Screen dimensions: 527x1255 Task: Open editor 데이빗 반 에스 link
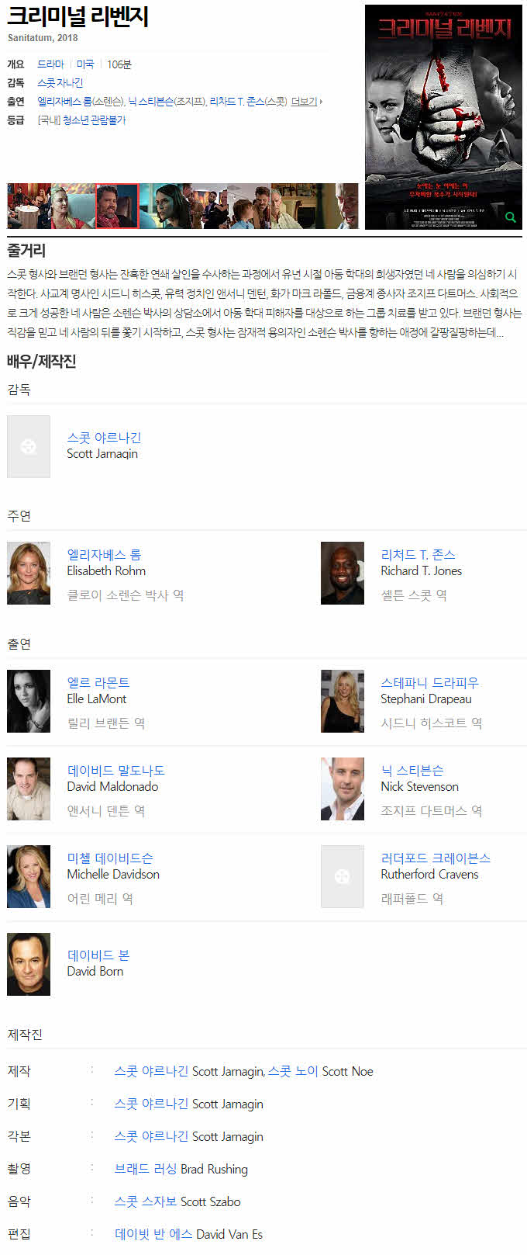[153, 1234]
